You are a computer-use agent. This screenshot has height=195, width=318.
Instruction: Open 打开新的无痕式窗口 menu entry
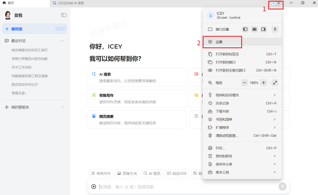click(242, 70)
